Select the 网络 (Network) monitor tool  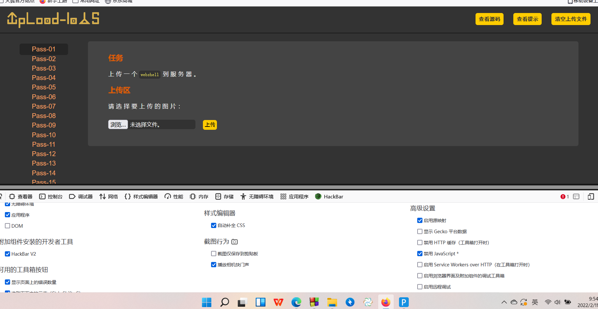pos(108,196)
